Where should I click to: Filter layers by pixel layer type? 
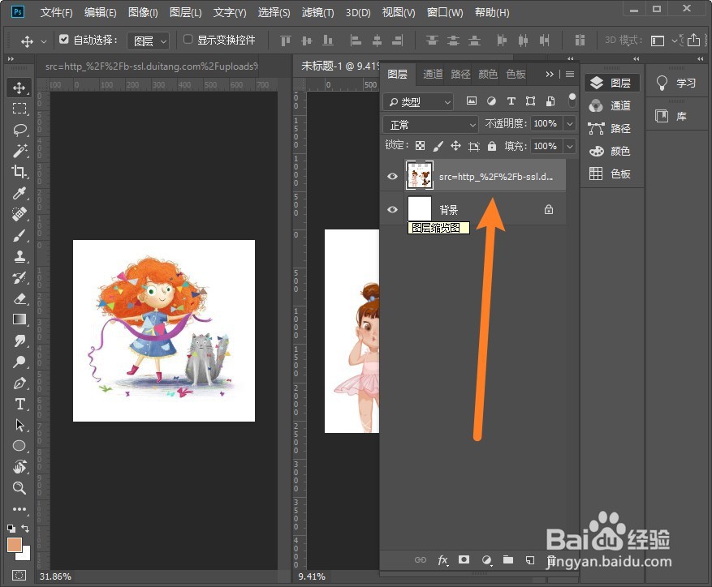tap(472, 101)
